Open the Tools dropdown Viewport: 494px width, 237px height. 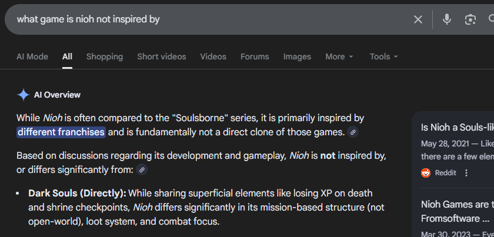click(x=383, y=57)
